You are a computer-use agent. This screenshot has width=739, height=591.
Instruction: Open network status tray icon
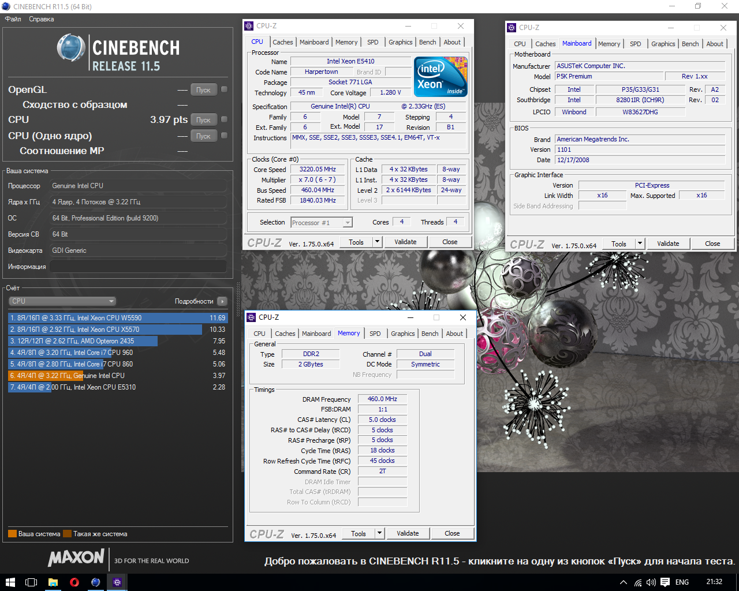(638, 582)
